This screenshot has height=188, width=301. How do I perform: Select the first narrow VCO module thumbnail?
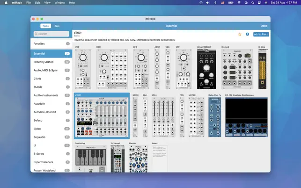[83, 69]
